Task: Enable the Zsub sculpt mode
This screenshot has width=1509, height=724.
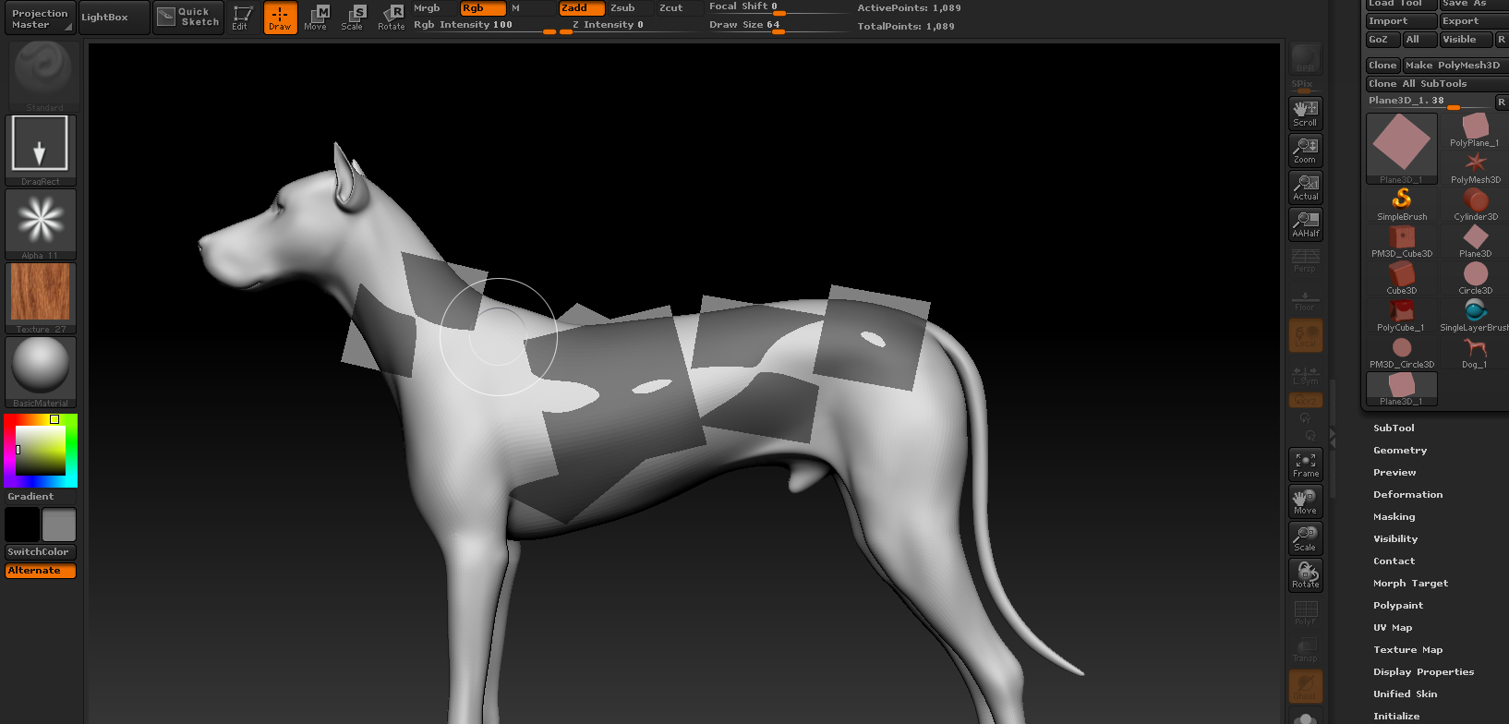Action: coord(631,8)
